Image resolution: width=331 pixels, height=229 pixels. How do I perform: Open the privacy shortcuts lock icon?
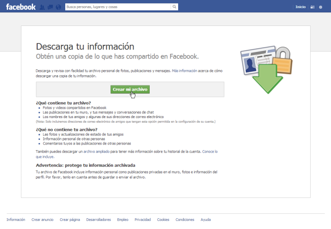[313, 7]
